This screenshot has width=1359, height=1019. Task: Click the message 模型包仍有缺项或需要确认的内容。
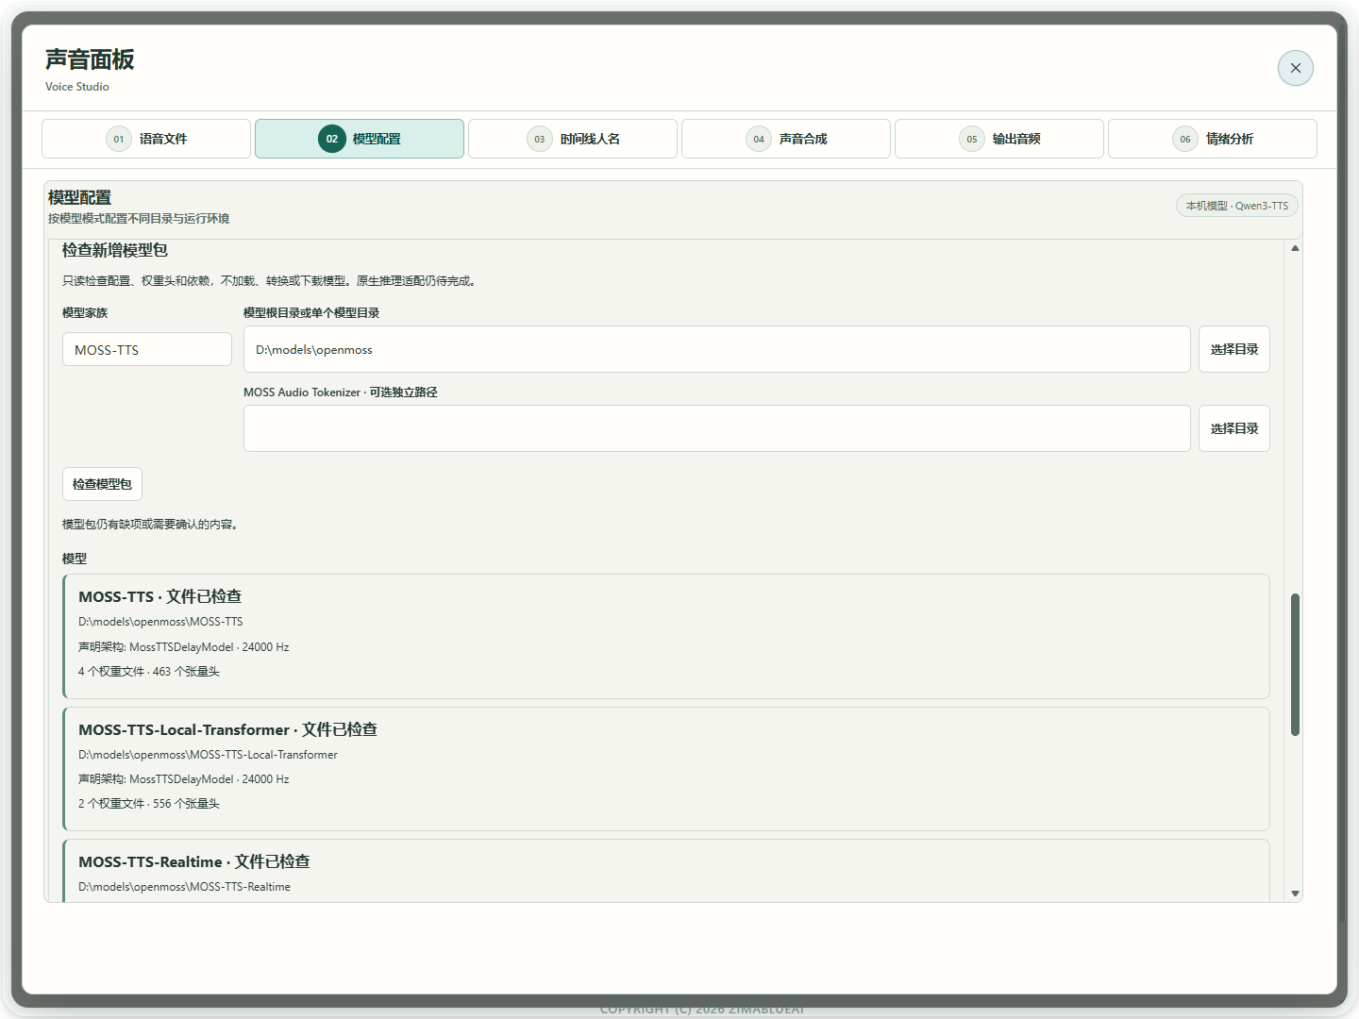pyautogui.click(x=150, y=525)
